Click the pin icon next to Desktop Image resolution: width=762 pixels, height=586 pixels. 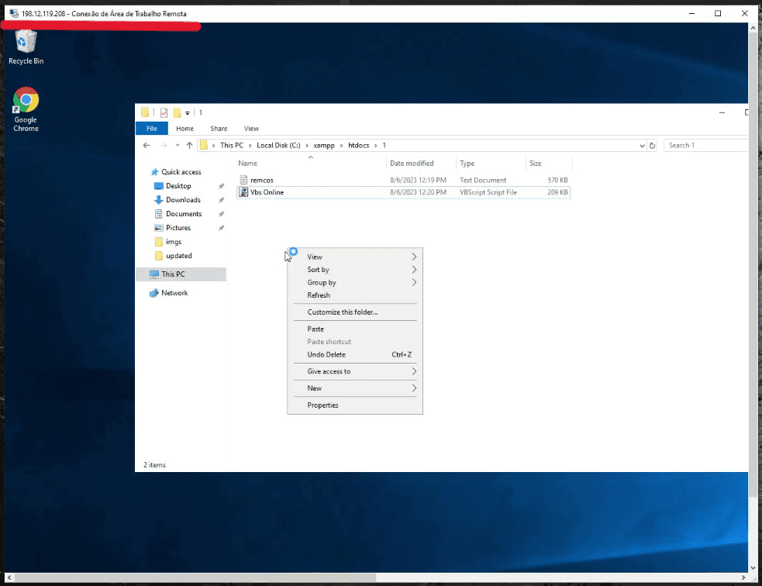click(221, 186)
